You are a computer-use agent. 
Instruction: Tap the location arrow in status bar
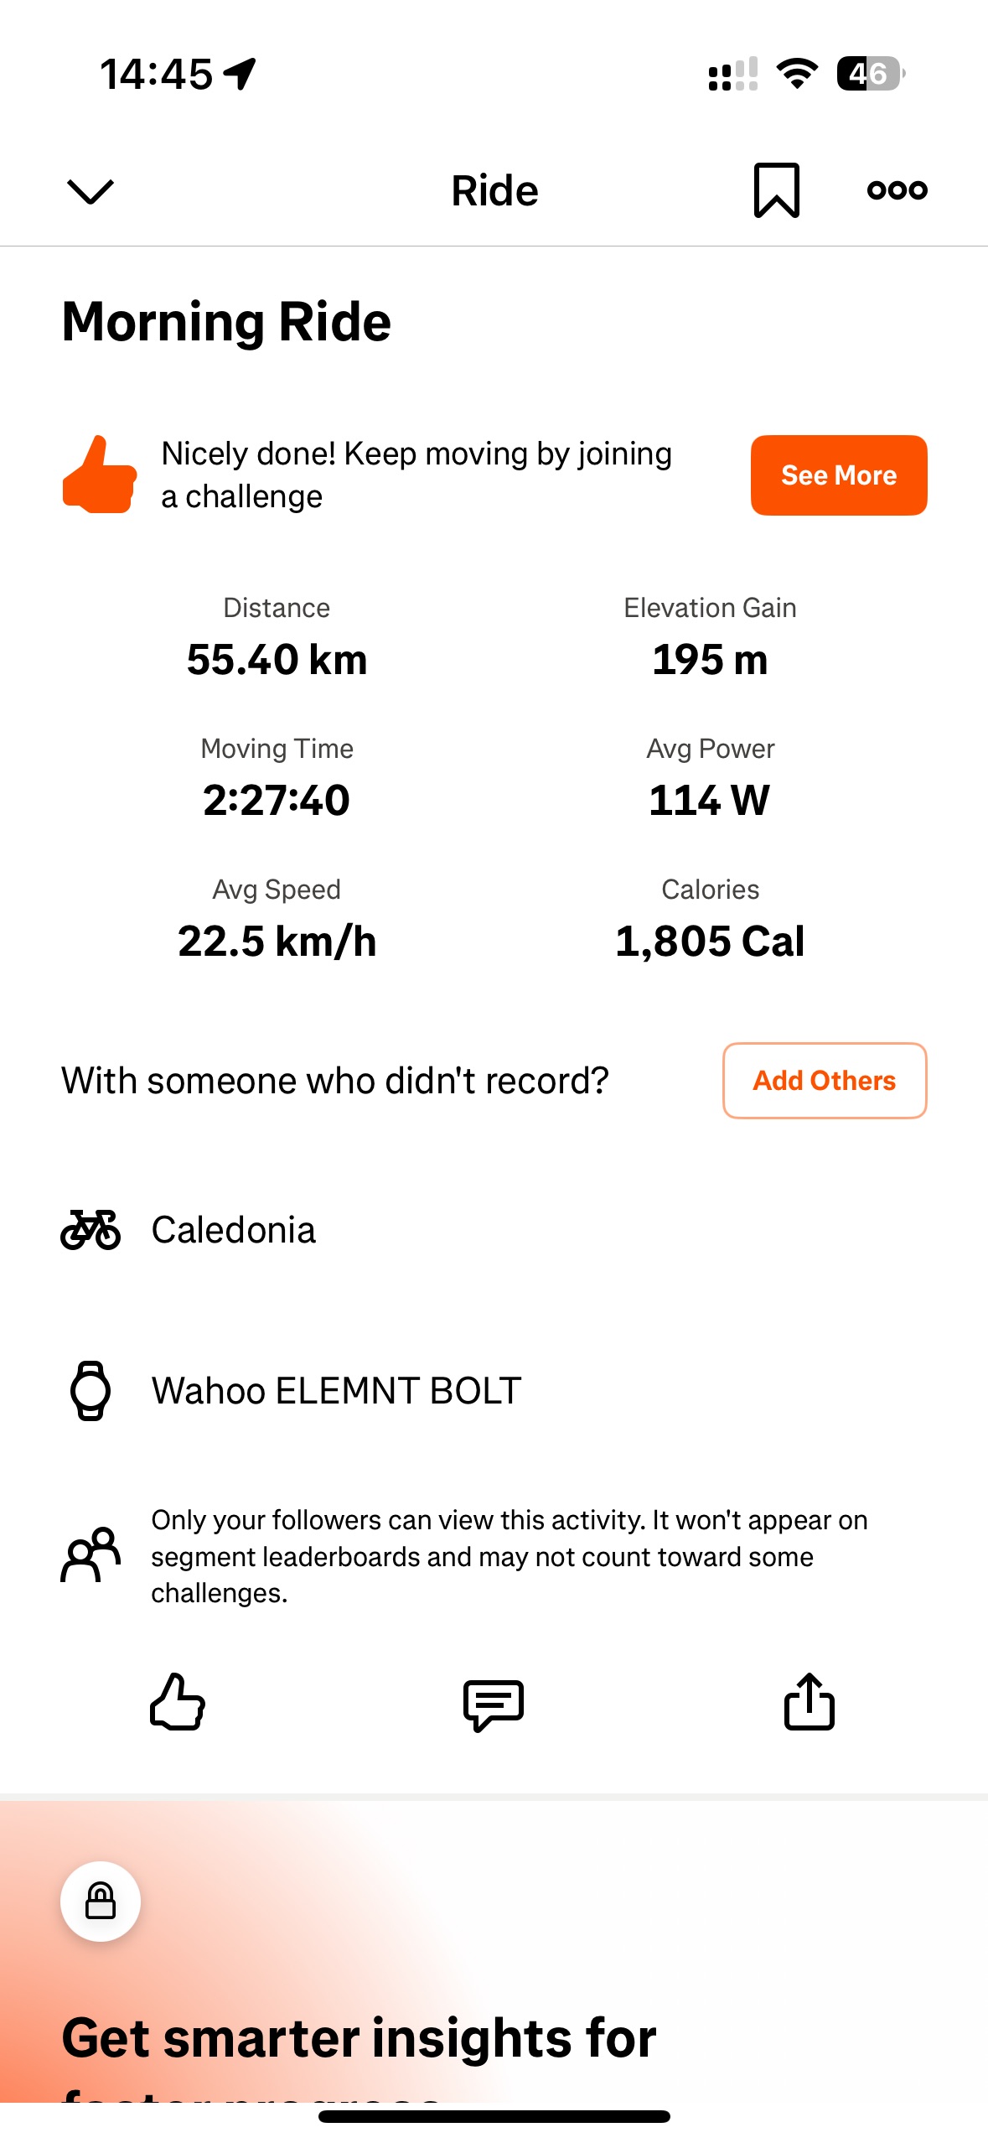[241, 74]
